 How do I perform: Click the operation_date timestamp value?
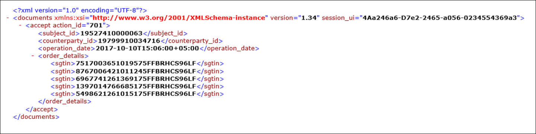(147, 48)
